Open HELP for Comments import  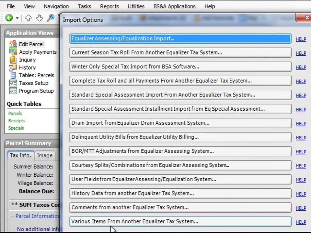click(301, 208)
